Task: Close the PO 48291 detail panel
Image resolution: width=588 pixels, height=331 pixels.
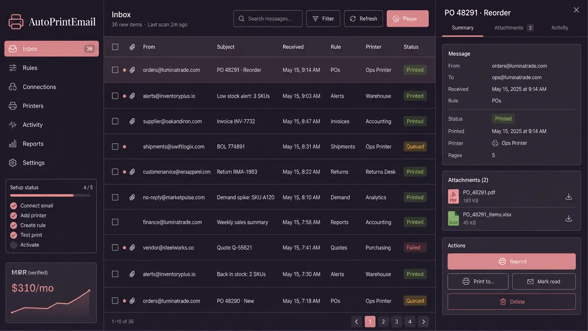Action: (576, 10)
